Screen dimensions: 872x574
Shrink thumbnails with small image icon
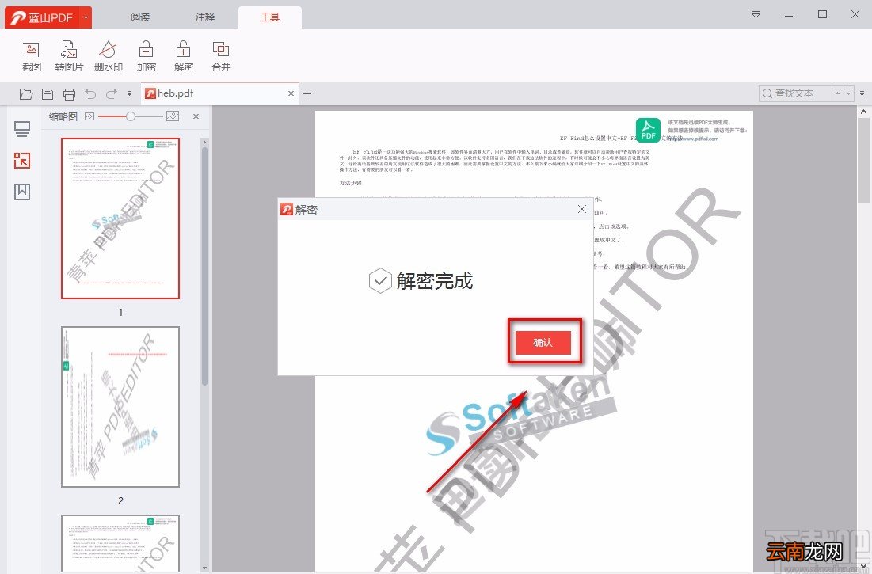click(x=89, y=116)
